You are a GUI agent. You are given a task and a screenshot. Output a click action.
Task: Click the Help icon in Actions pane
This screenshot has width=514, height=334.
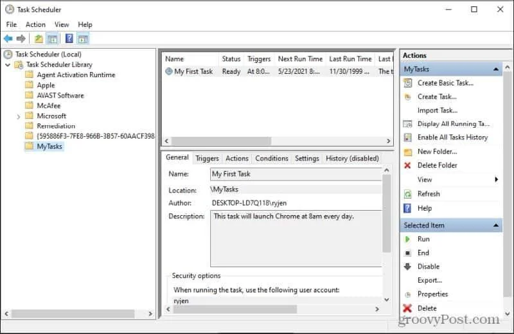coord(407,208)
